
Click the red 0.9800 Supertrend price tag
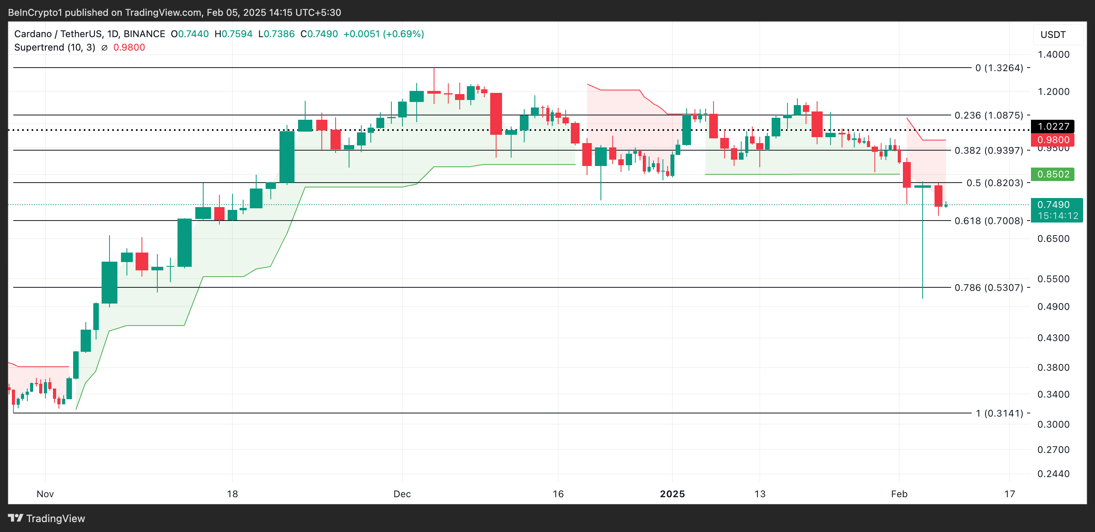tap(1052, 140)
